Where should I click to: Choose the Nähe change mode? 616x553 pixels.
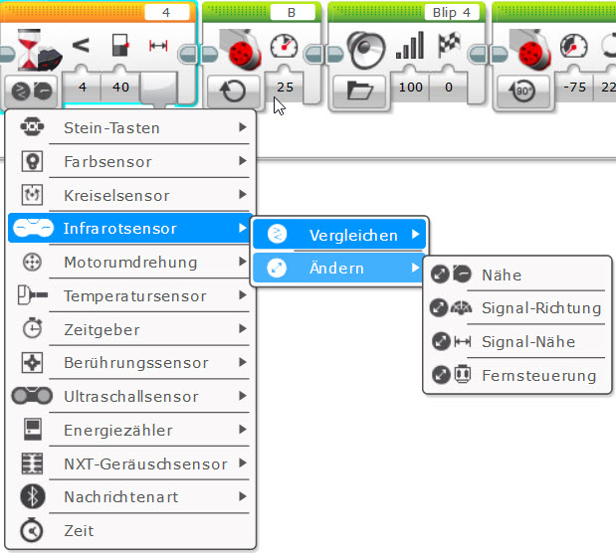(x=517, y=275)
